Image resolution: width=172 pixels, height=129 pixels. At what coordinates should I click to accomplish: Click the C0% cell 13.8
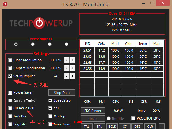pyautogui.click(x=102, y=56)
